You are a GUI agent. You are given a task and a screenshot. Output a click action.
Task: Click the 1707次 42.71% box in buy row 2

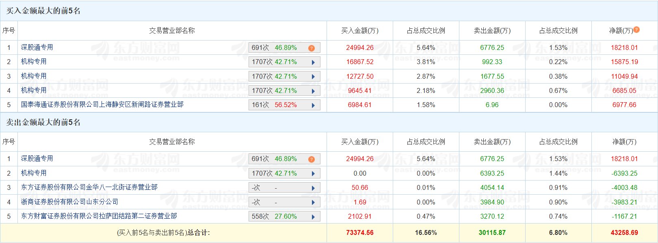tap(284, 62)
